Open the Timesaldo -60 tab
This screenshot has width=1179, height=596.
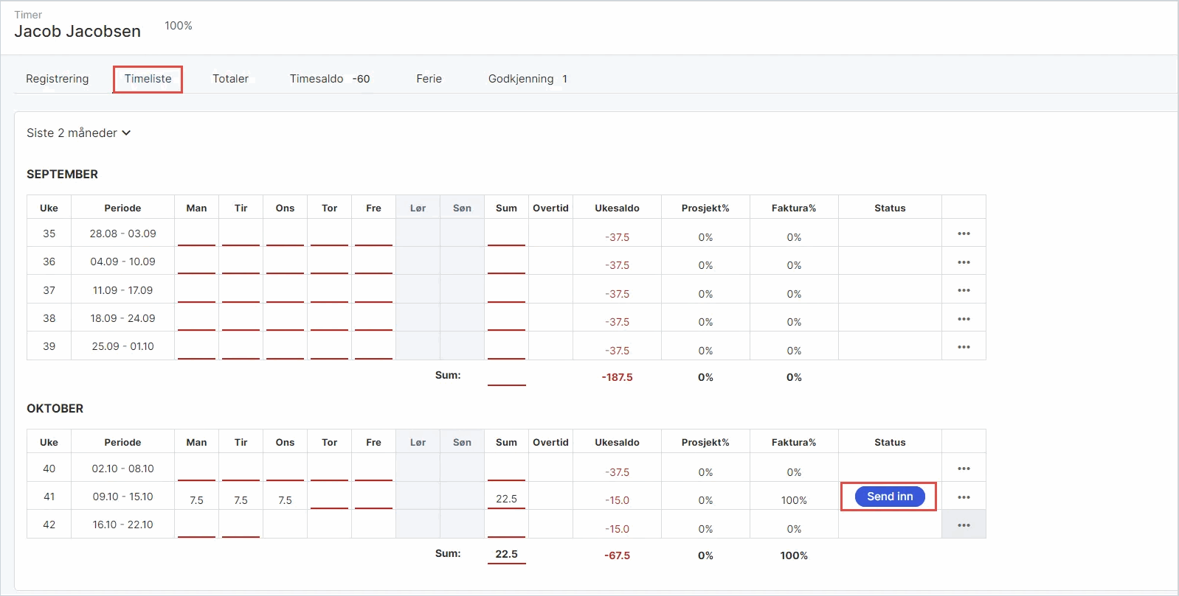(330, 79)
